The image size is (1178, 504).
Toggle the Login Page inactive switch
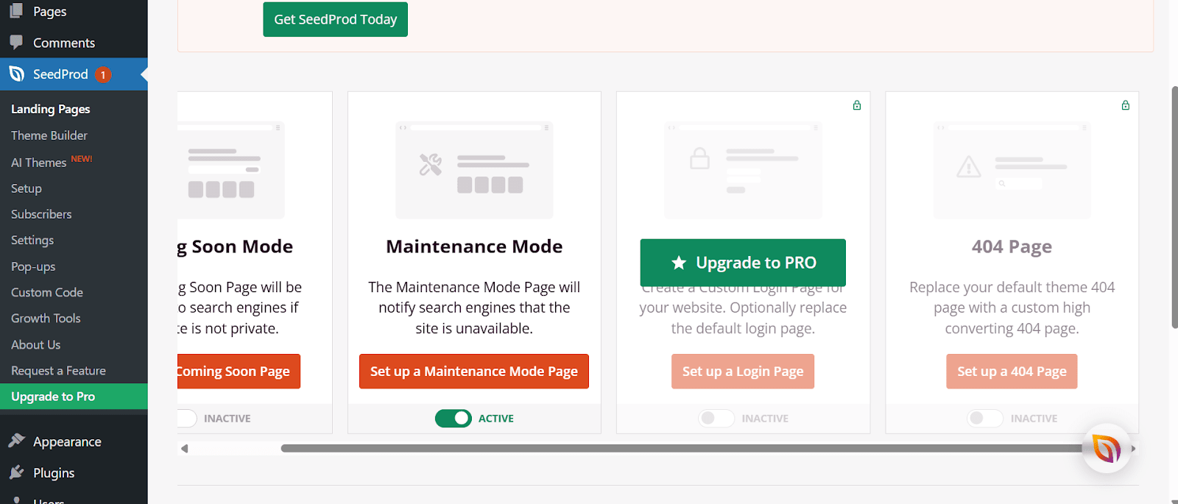tap(716, 418)
